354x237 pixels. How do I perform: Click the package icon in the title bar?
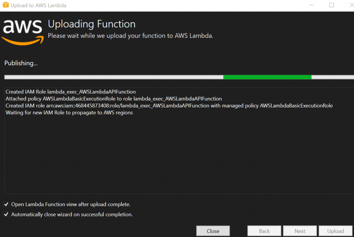pos(6,5)
